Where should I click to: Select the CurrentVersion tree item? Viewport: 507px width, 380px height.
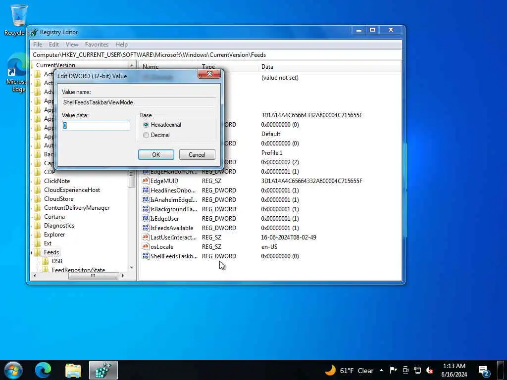(55, 65)
